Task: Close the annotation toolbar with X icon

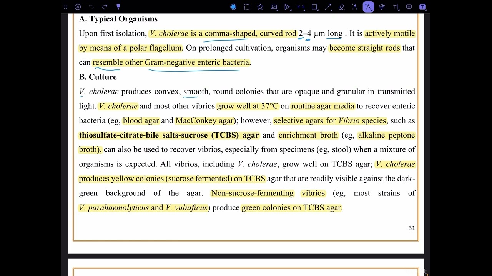Action: pyautogui.click(x=78, y=7)
